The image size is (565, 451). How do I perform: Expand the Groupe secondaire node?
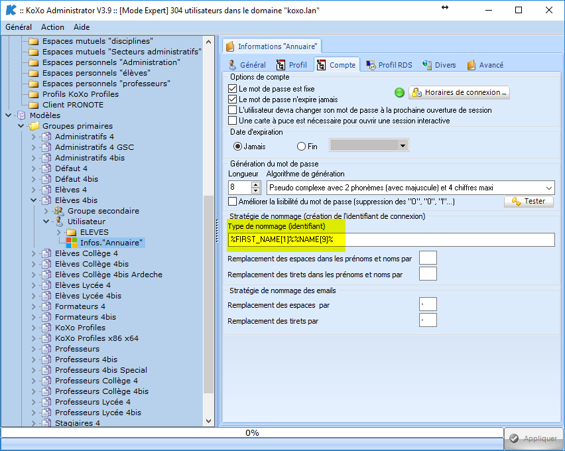(46, 211)
